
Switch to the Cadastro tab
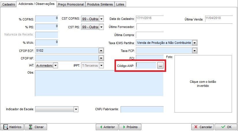coord(8,5)
